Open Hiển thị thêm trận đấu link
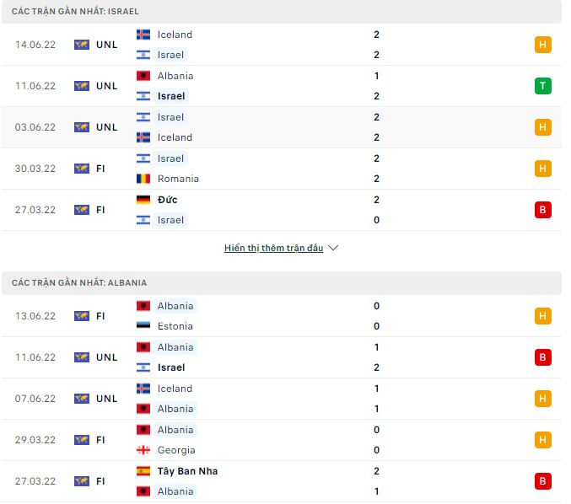Viewport: 571px width, 504px height. coord(273,249)
